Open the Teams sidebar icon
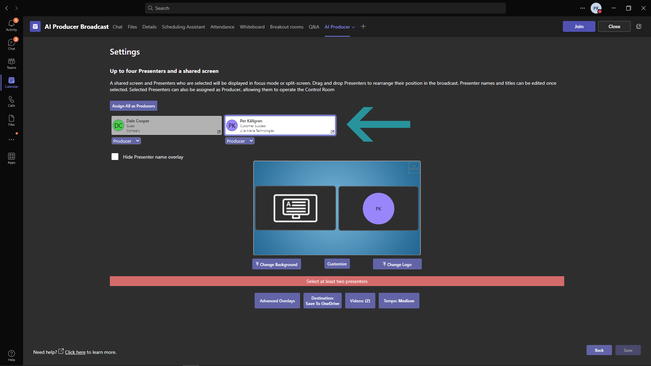651x366 pixels. [12, 63]
